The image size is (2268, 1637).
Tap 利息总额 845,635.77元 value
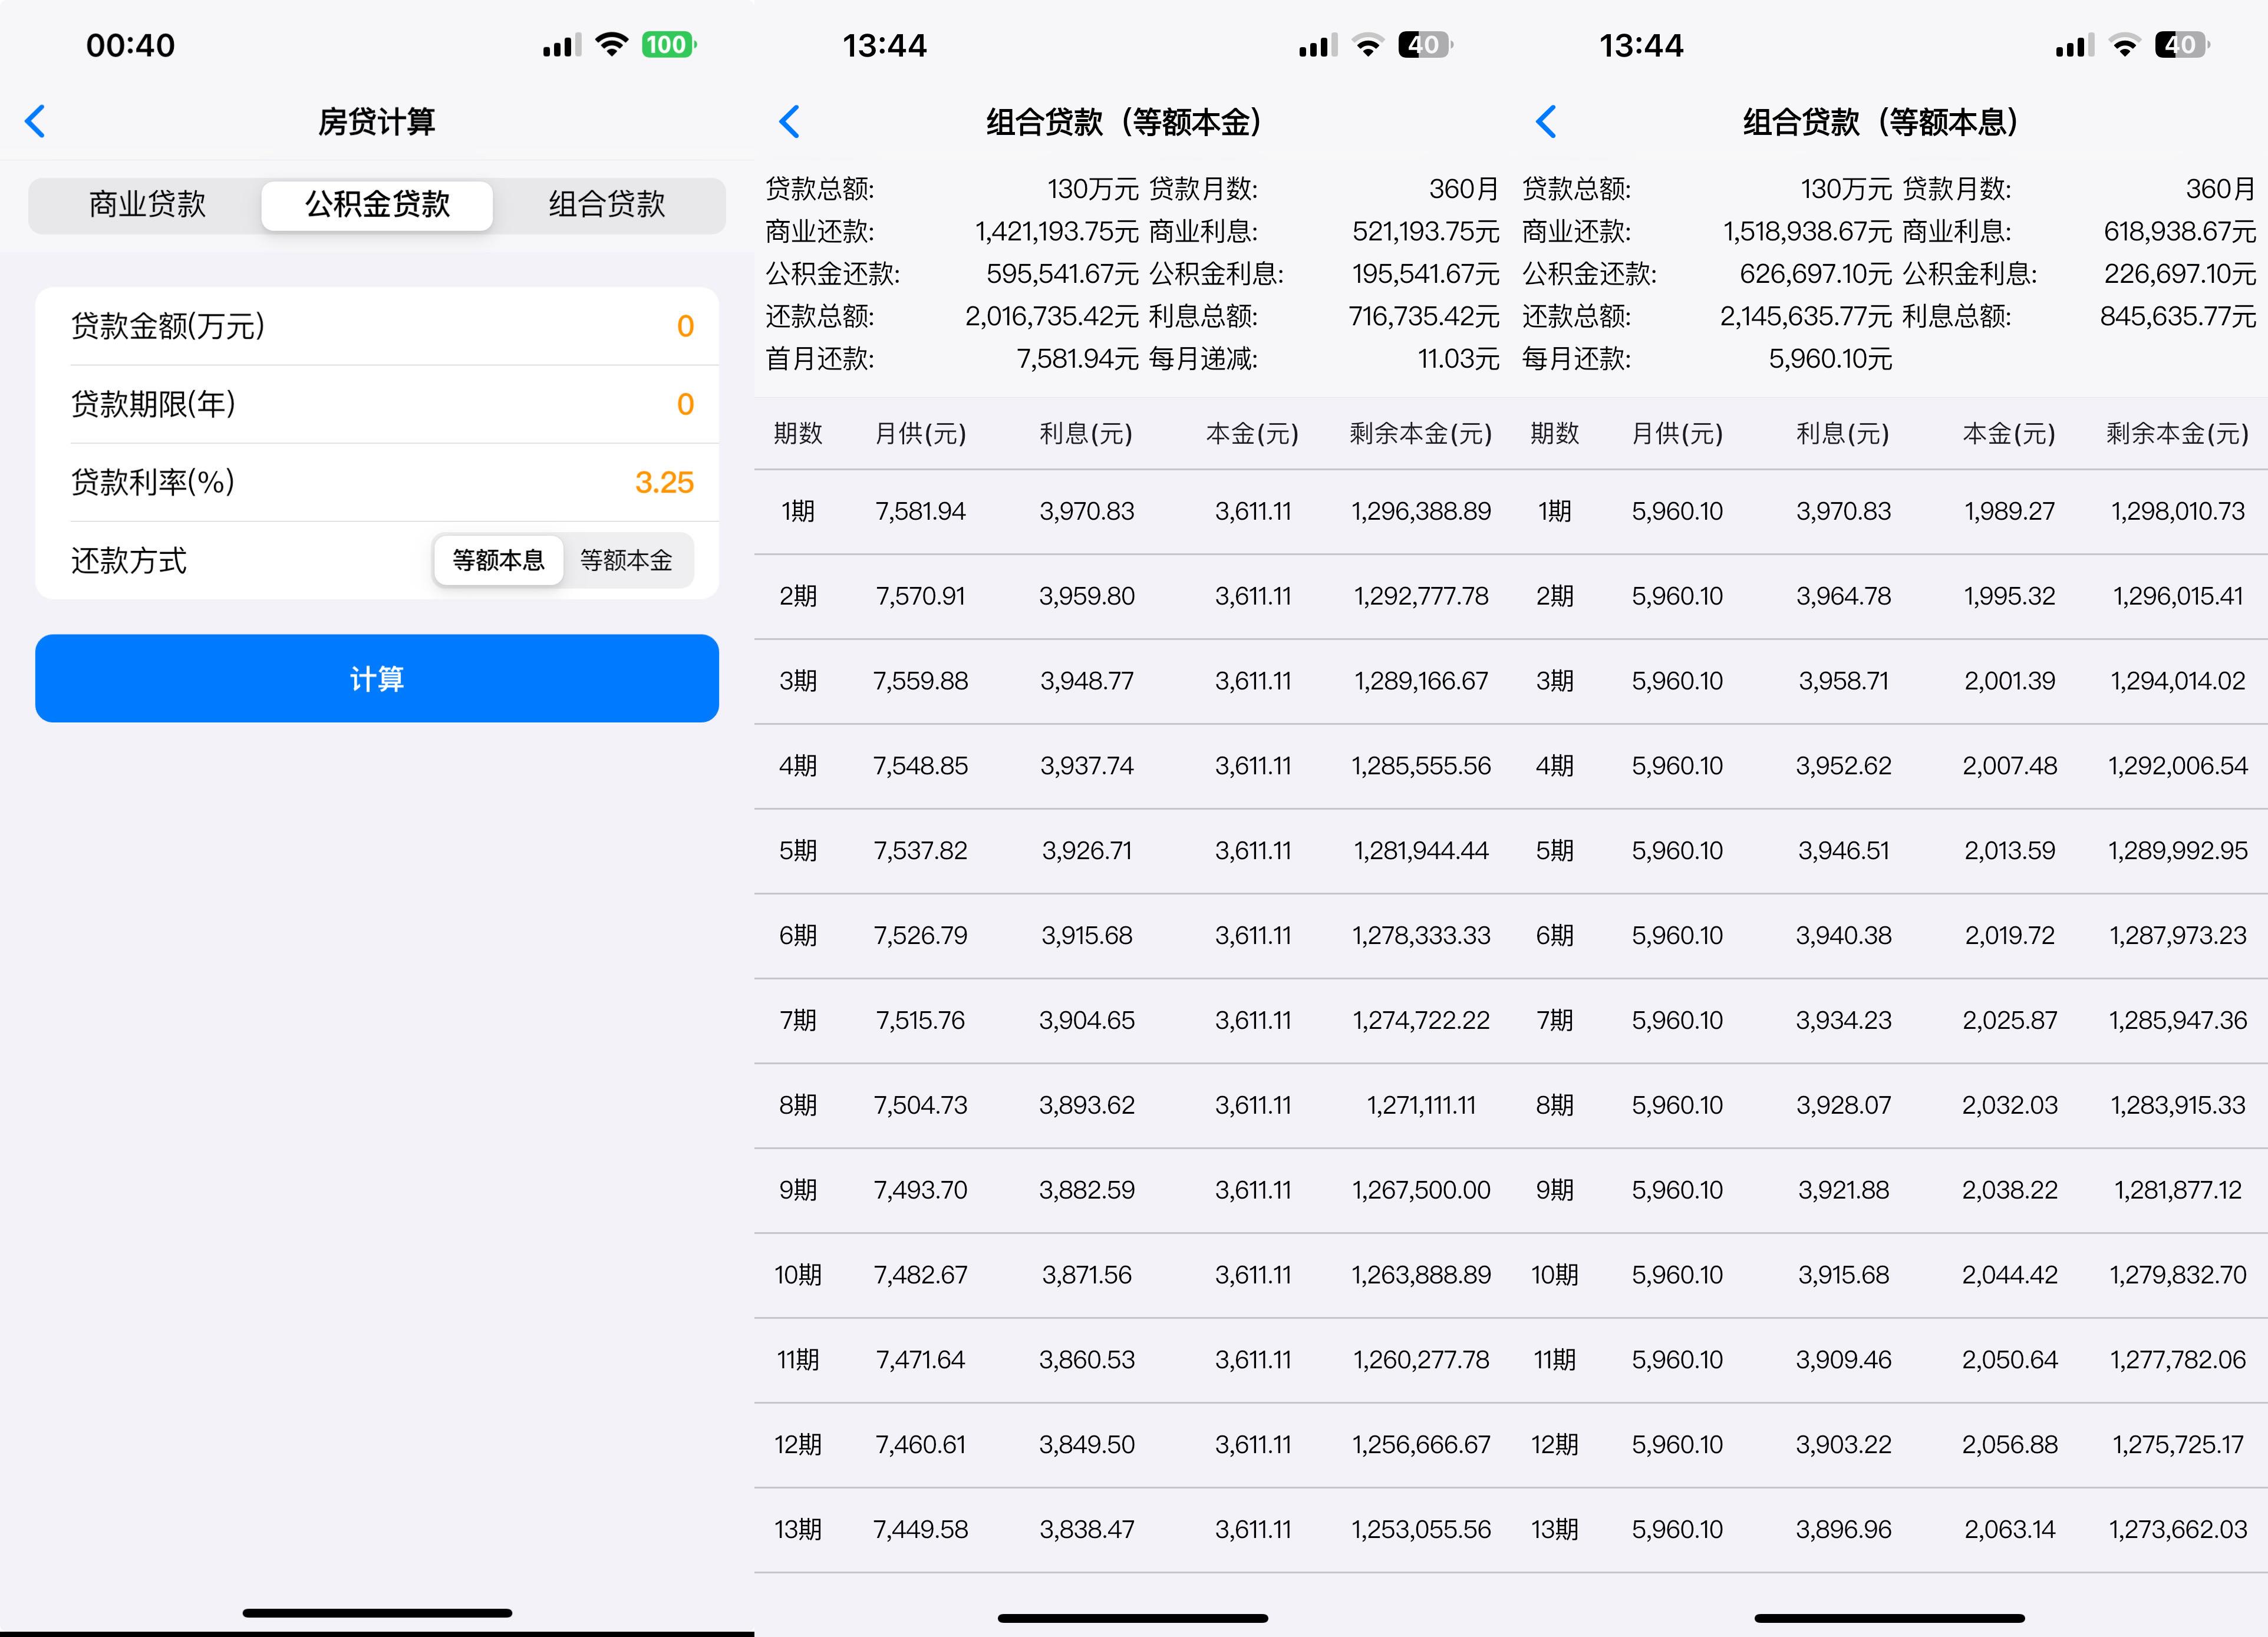coord(2178,316)
